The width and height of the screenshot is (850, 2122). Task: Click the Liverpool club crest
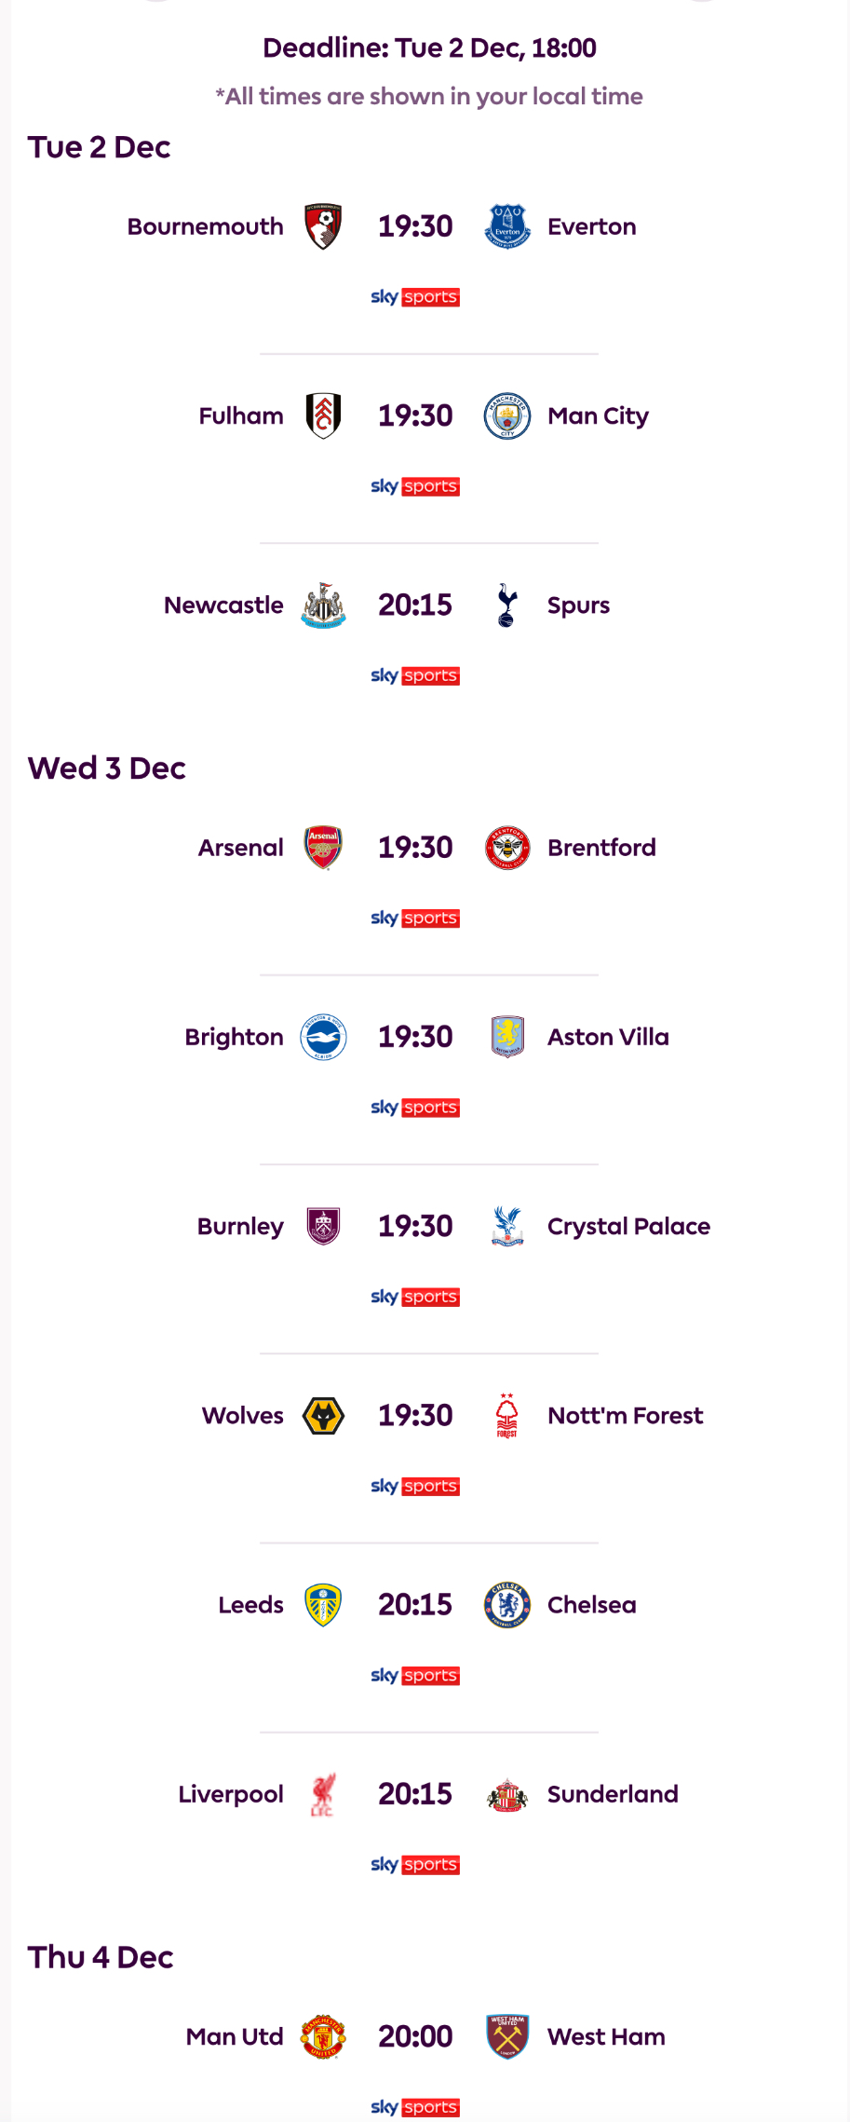(x=323, y=1794)
